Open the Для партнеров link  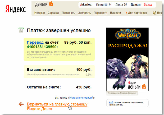point(138,13)
